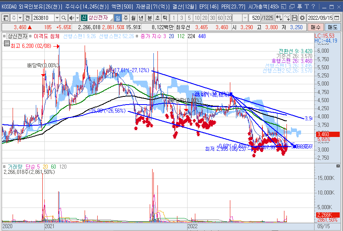Click the 520 candle count input field
The height and width of the screenshot is (231, 343).
[256, 18]
